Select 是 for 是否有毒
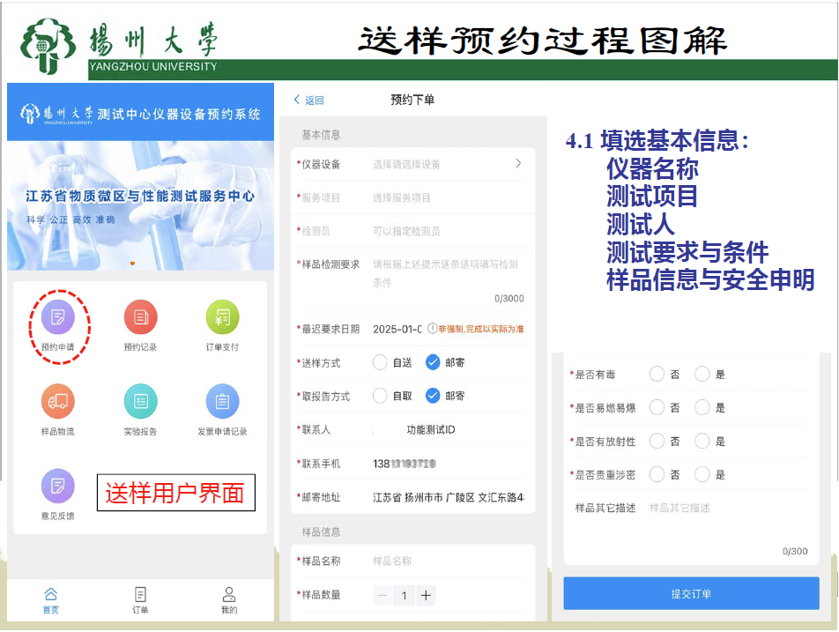This screenshot has height=632, width=839. [702, 375]
